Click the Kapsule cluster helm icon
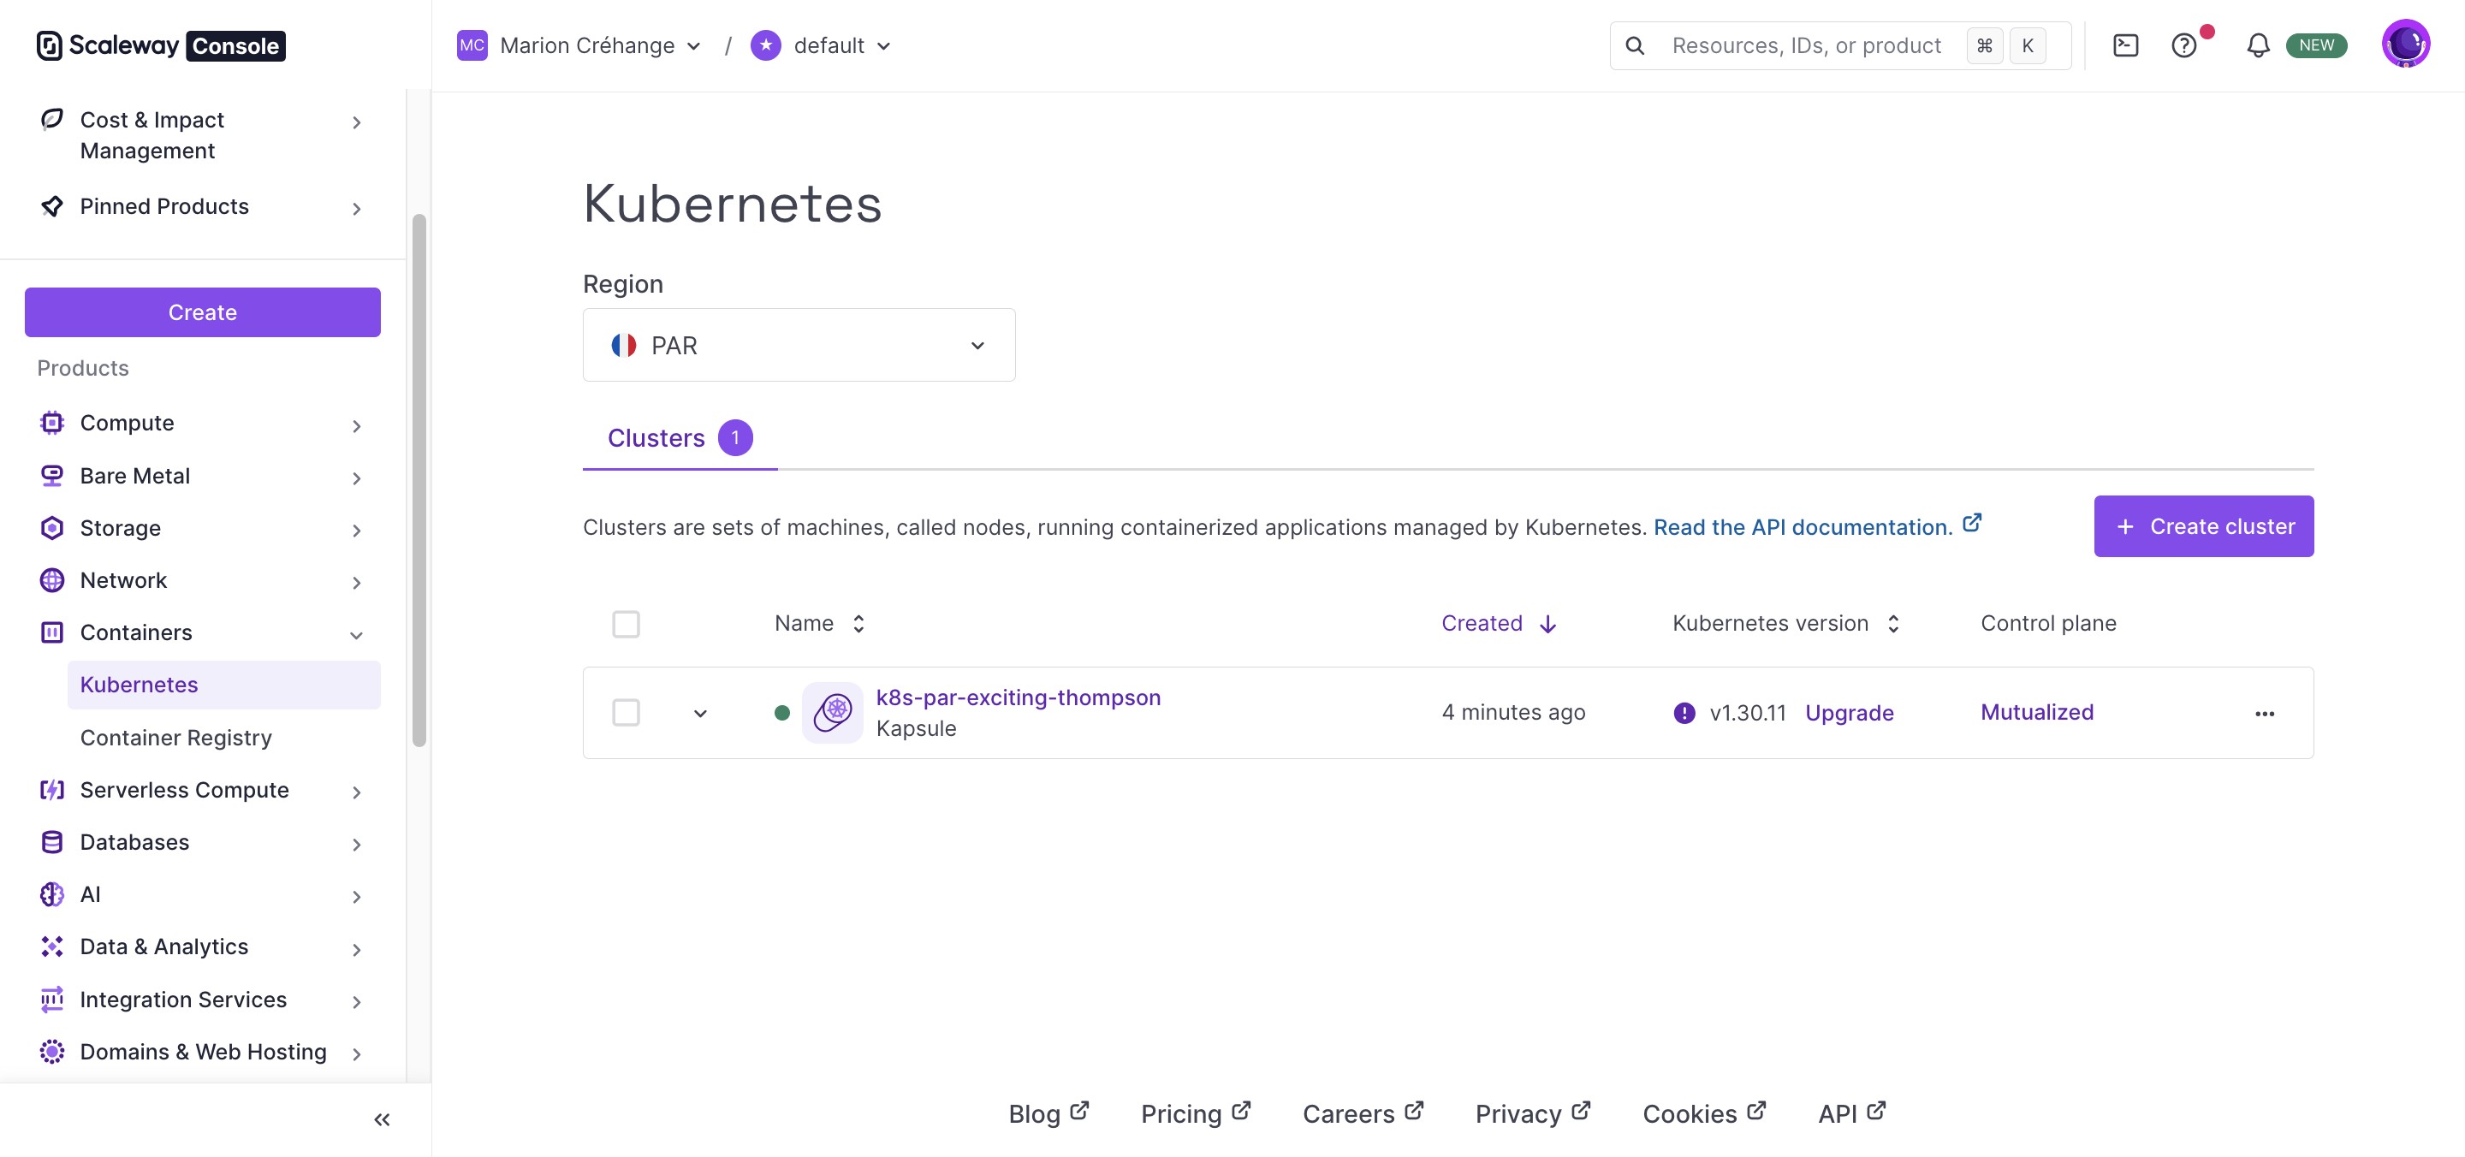 coord(833,713)
